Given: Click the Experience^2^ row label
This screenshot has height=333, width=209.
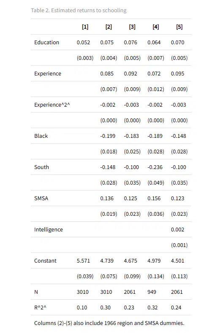Looking at the screenshot, I should click(52, 105).
